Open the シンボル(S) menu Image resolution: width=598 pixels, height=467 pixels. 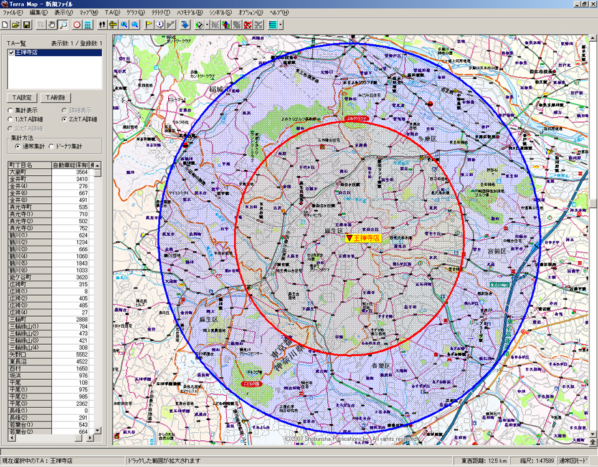(220, 12)
